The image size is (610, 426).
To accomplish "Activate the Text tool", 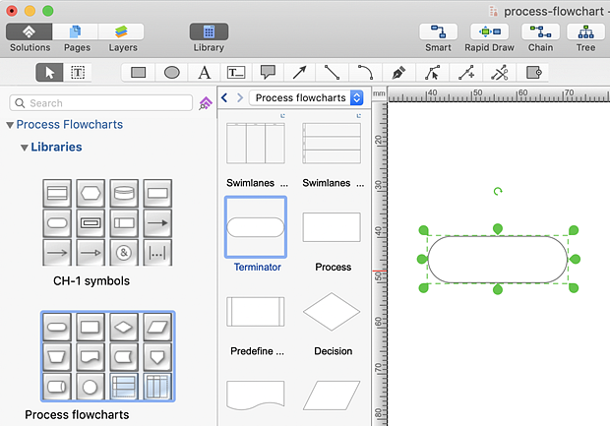I will 204,72.
